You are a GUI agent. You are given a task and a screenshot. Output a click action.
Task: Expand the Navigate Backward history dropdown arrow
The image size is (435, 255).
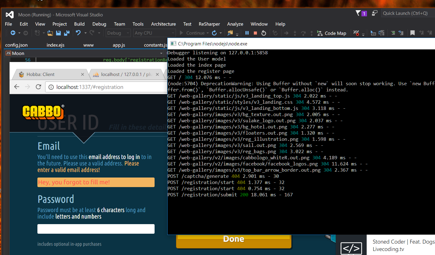(19, 33)
